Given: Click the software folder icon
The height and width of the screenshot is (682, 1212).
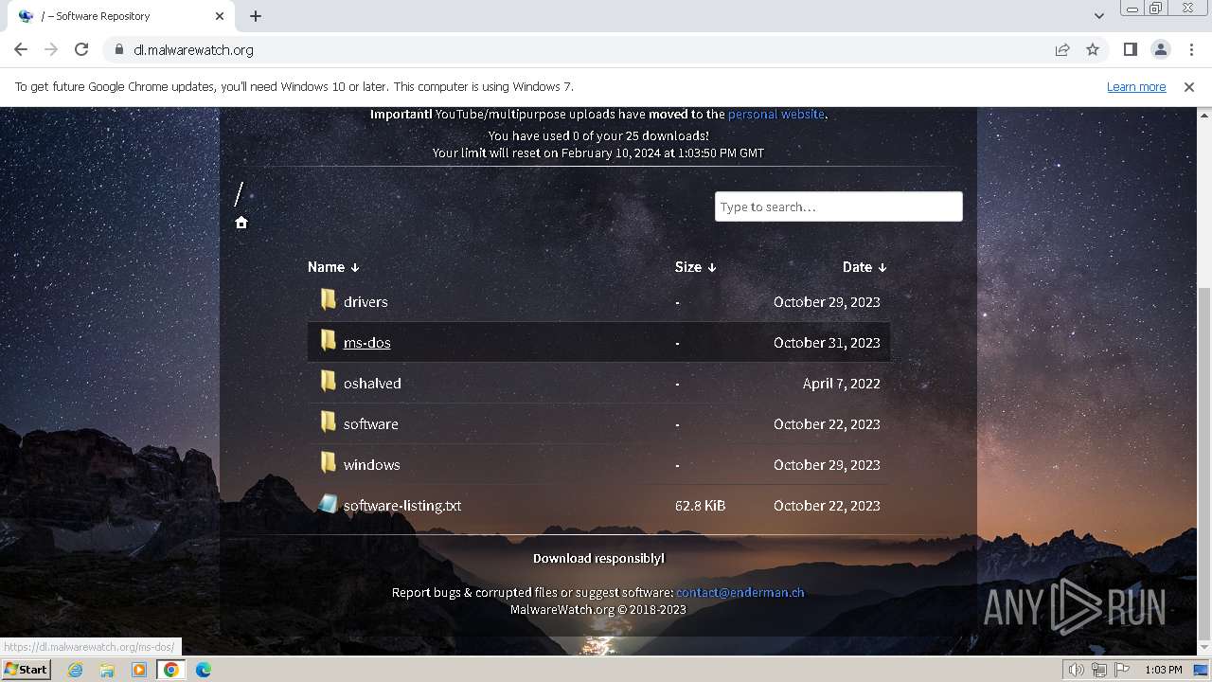Looking at the screenshot, I should click(x=328, y=422).
